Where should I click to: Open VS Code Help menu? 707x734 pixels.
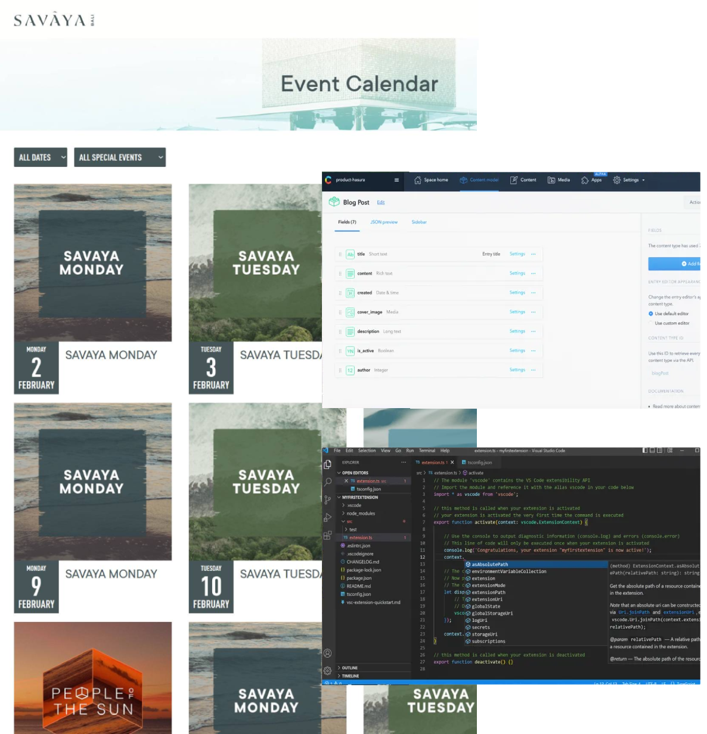pos(445,450)
